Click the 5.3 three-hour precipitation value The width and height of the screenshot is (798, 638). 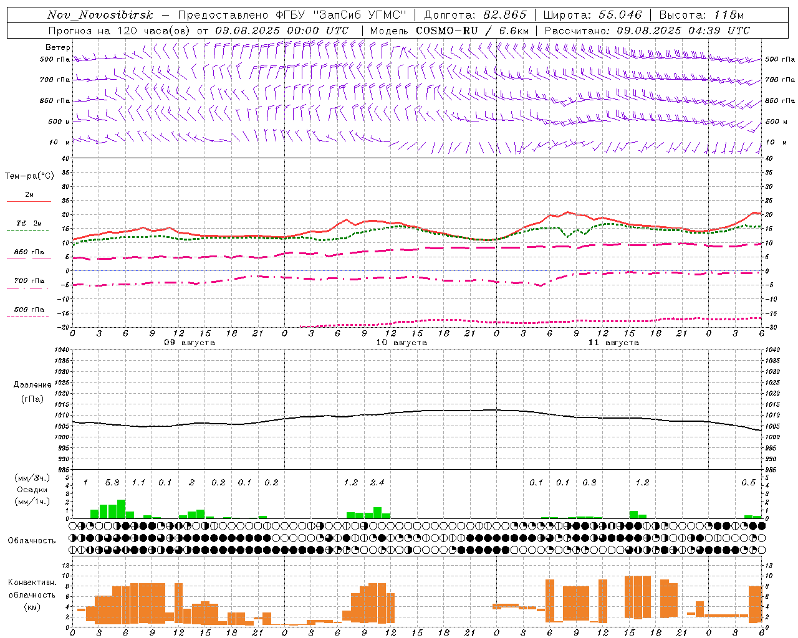(x=112, y=482)
